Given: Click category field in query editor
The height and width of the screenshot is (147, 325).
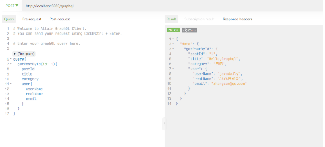Looking at the screenshot, I should [30, 79].
